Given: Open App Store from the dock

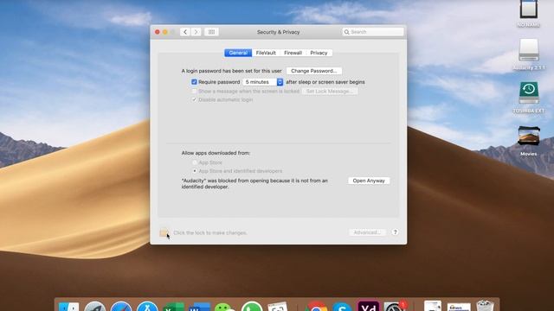Looking at the screenshot, I should click(x=147, y=306).
